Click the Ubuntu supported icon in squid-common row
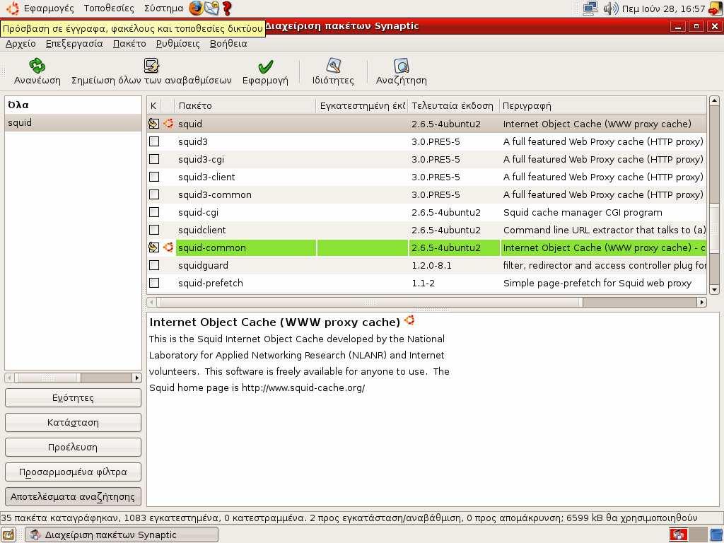The height and width of the screenshot is (543, 724). click(x=168, y=247)
